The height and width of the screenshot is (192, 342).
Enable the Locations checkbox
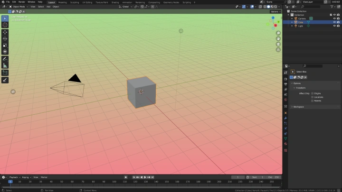(313, 97)
